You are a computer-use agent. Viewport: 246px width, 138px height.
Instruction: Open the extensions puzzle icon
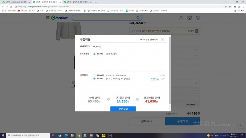pyautogui.click(x=235, y=7)
